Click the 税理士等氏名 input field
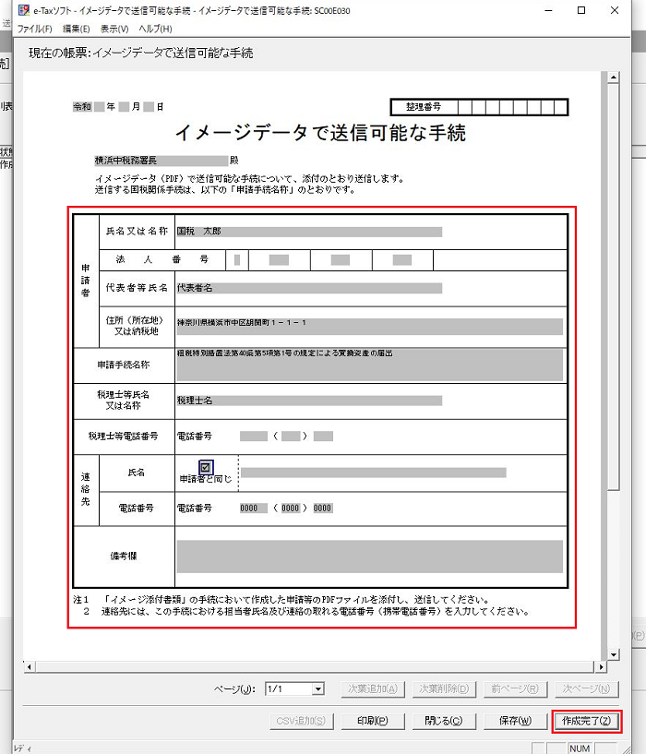 click(309, 401)
